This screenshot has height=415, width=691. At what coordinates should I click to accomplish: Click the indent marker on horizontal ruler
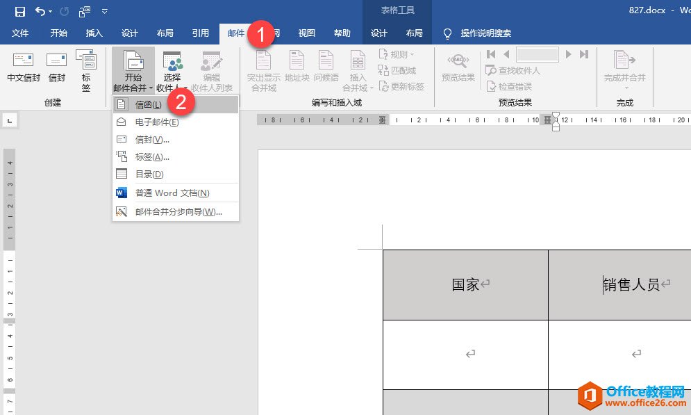coord(556,122)
